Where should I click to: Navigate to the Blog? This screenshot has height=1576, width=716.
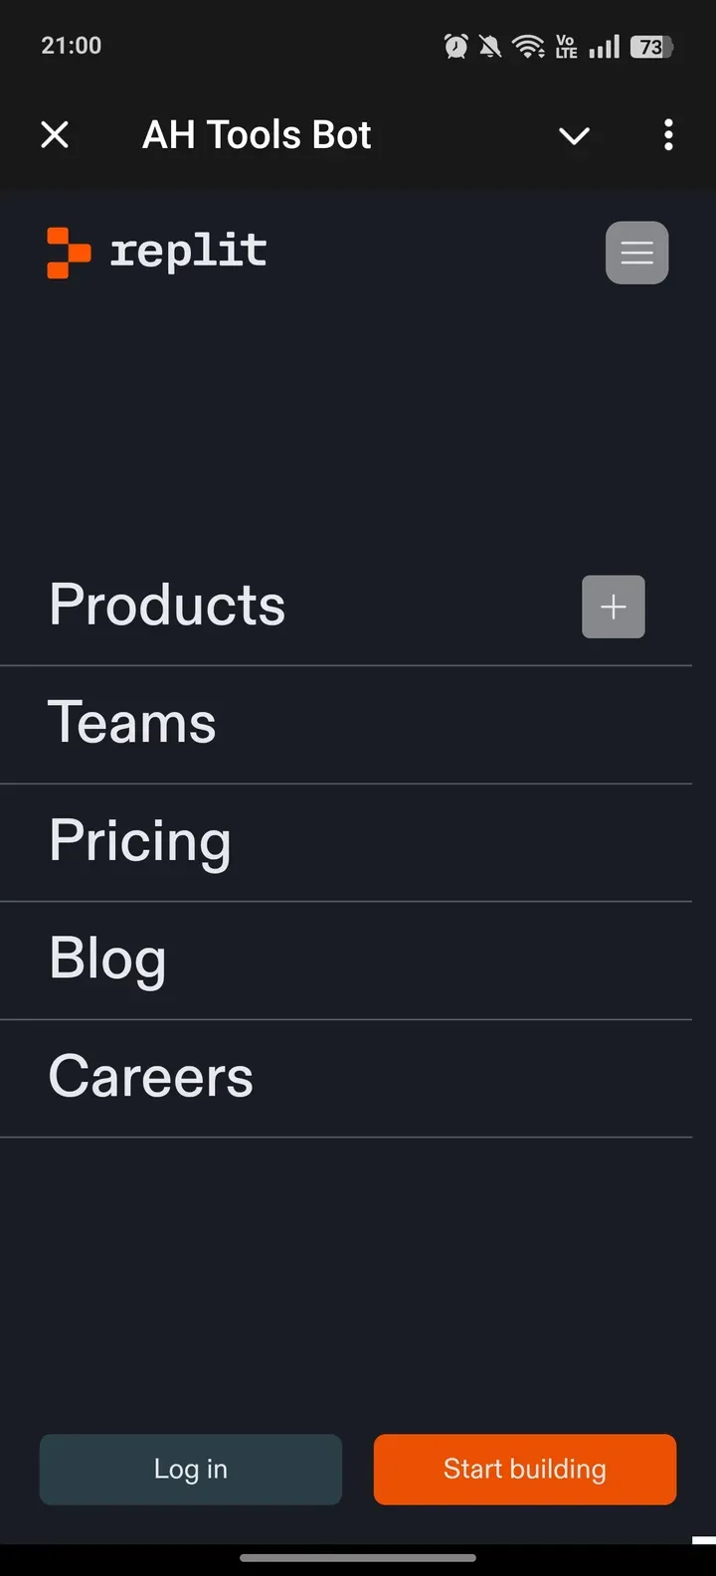[107, 959]
